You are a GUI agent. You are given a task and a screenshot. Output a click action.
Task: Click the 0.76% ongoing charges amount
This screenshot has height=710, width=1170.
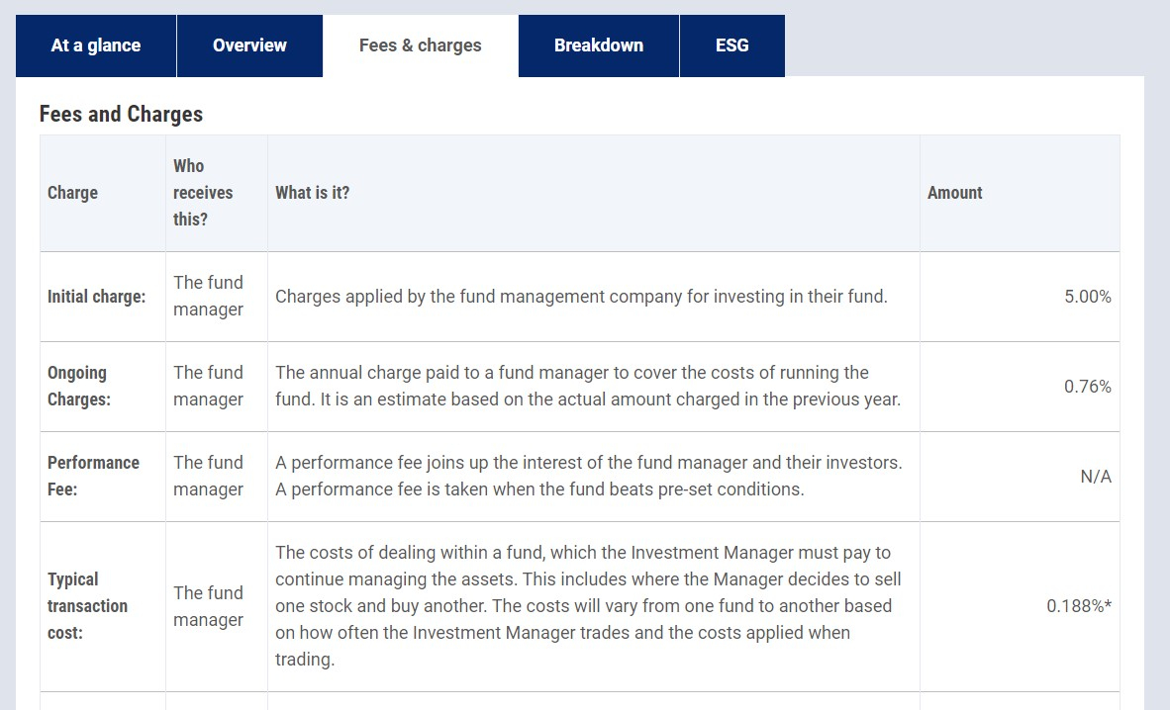pos(1087,387)
